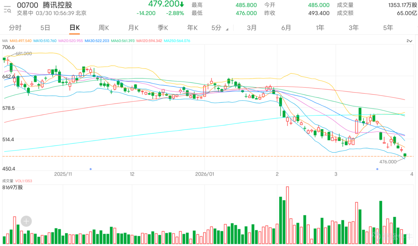Click the event dot marker near April
418x246 pixels.
377,169
